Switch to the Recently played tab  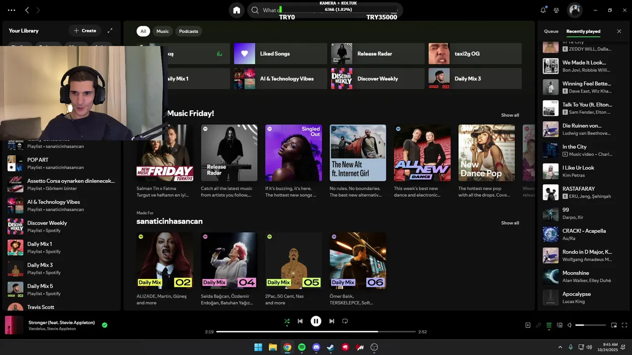583,31
